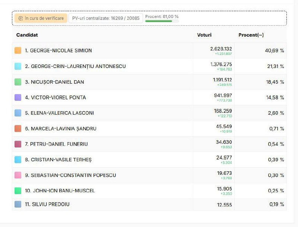Click the green progress bar at 81%
Image resolution: width=298 pixels, height=227 pixels.
click(159, 21)
